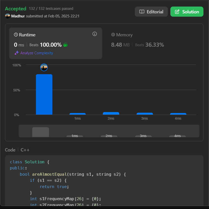Click the 3ms segment in minimap slider

coord(143,136)
